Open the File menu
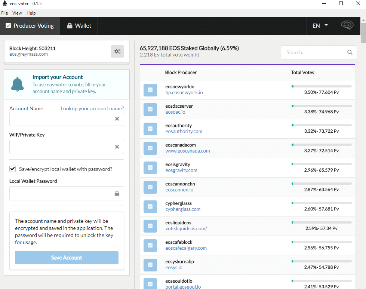Screen dimensions: 366x289 4,13
